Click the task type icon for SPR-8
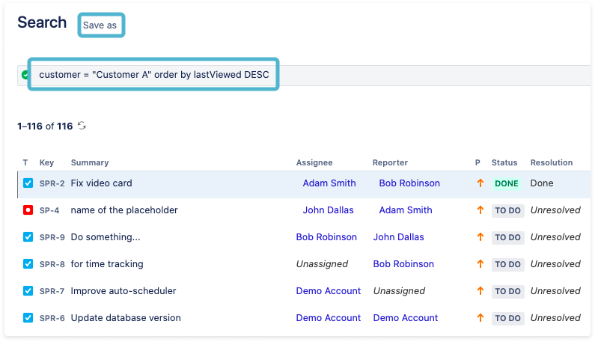Viewport: 595px width, 342px height. pos(28,264)
